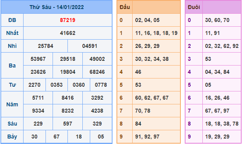Click Đuôi row values 11, 91
Viewport: 242px width, 144px height.
click(212, 33)
